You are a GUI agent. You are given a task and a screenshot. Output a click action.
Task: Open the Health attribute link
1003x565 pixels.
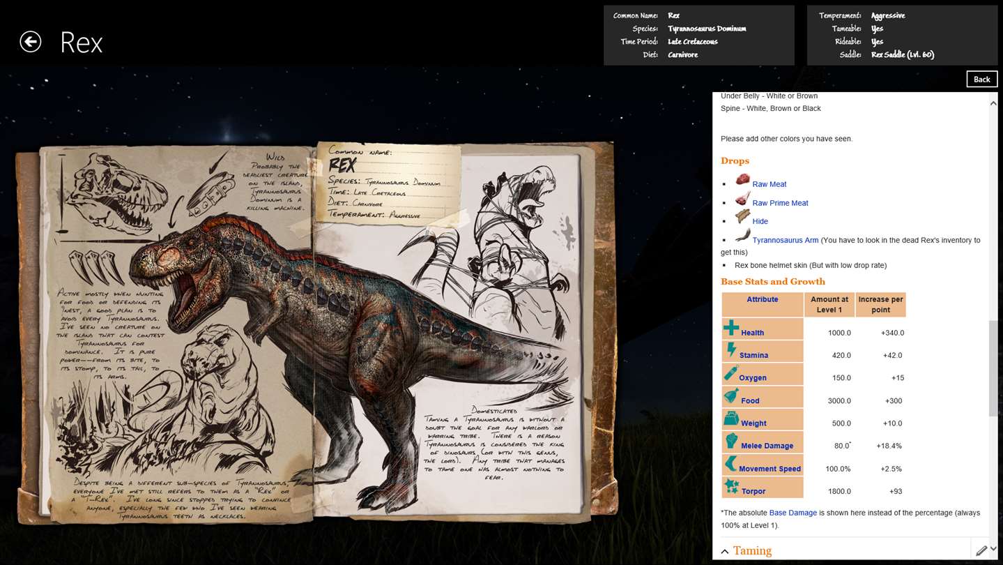pyautogui.click(x=753, y=333)
